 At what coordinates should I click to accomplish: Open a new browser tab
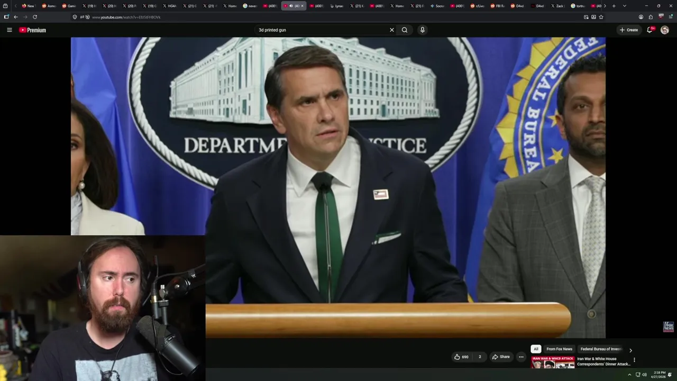pos(614,6)
